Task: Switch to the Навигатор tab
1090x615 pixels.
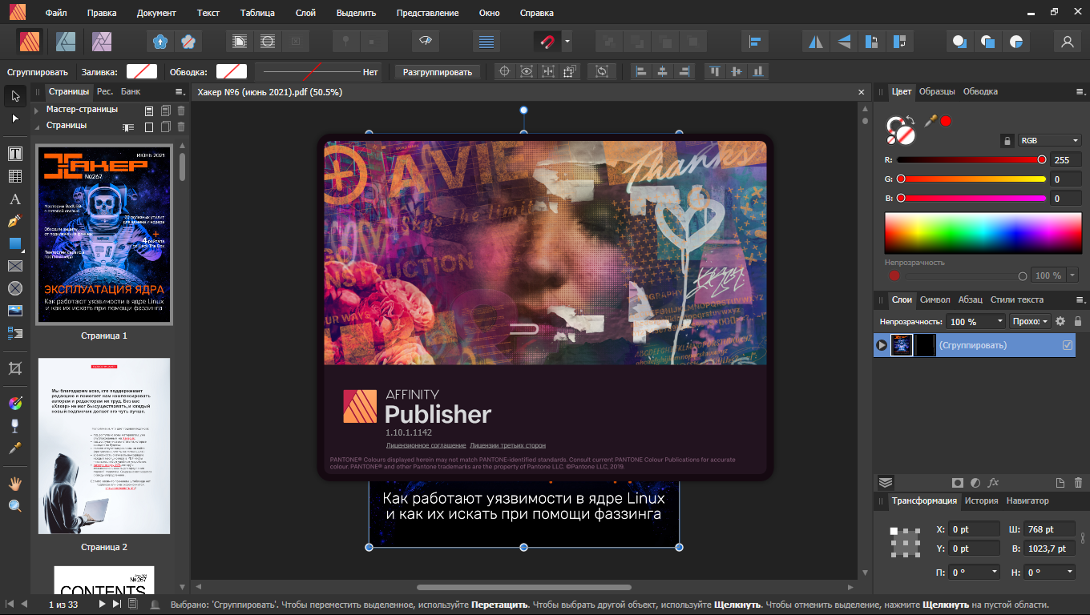Action: click(x=1027, y=500)
